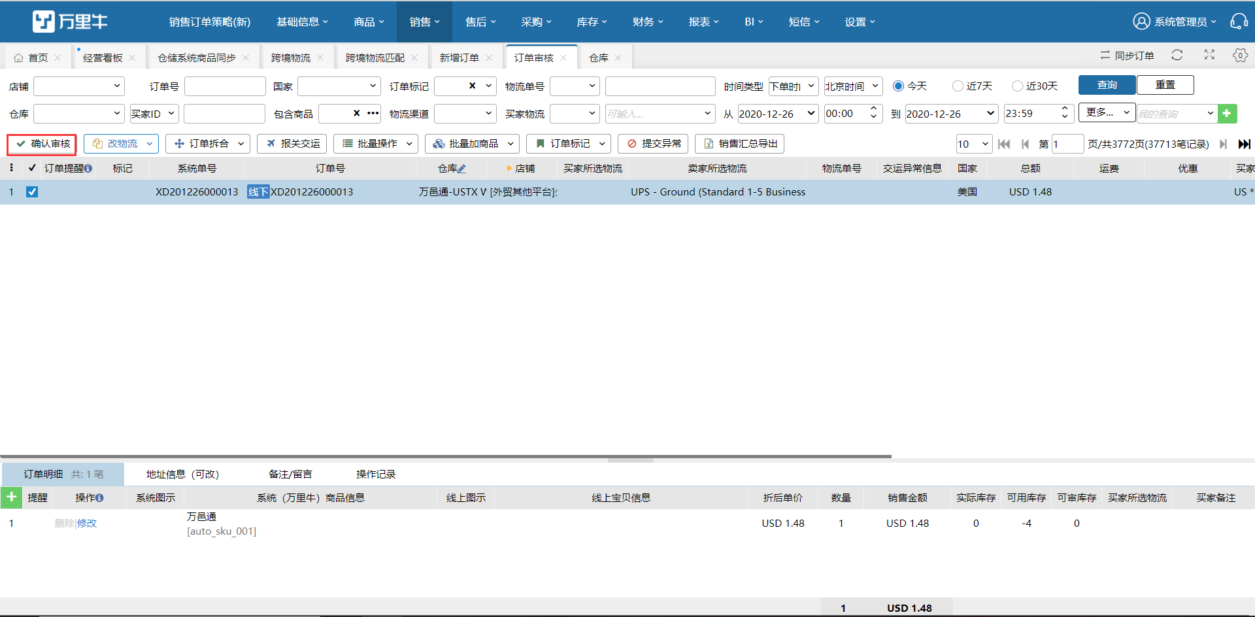Open the 批量操作 dropdown button
Viewport: 1255px width, 617px height.
pos(376,143)
